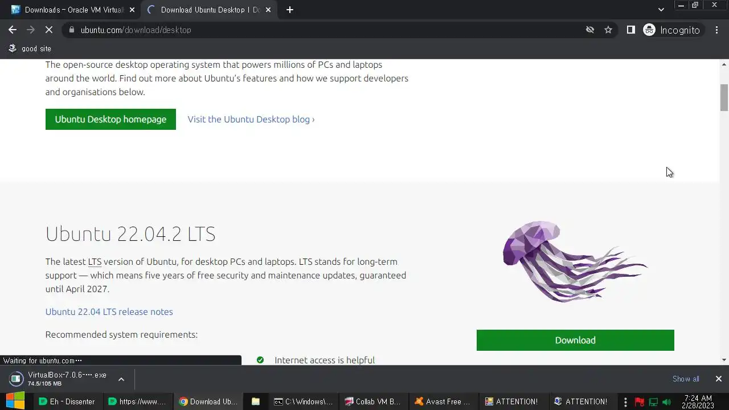Image resolution: width=729 pixels, height=410 pixels.
Task: Open a new browser tab
Action: click(289, 10)
